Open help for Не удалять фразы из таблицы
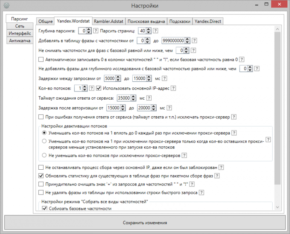Screen dimensions: 290x234 pyautogui.click(x=201, y=193)
